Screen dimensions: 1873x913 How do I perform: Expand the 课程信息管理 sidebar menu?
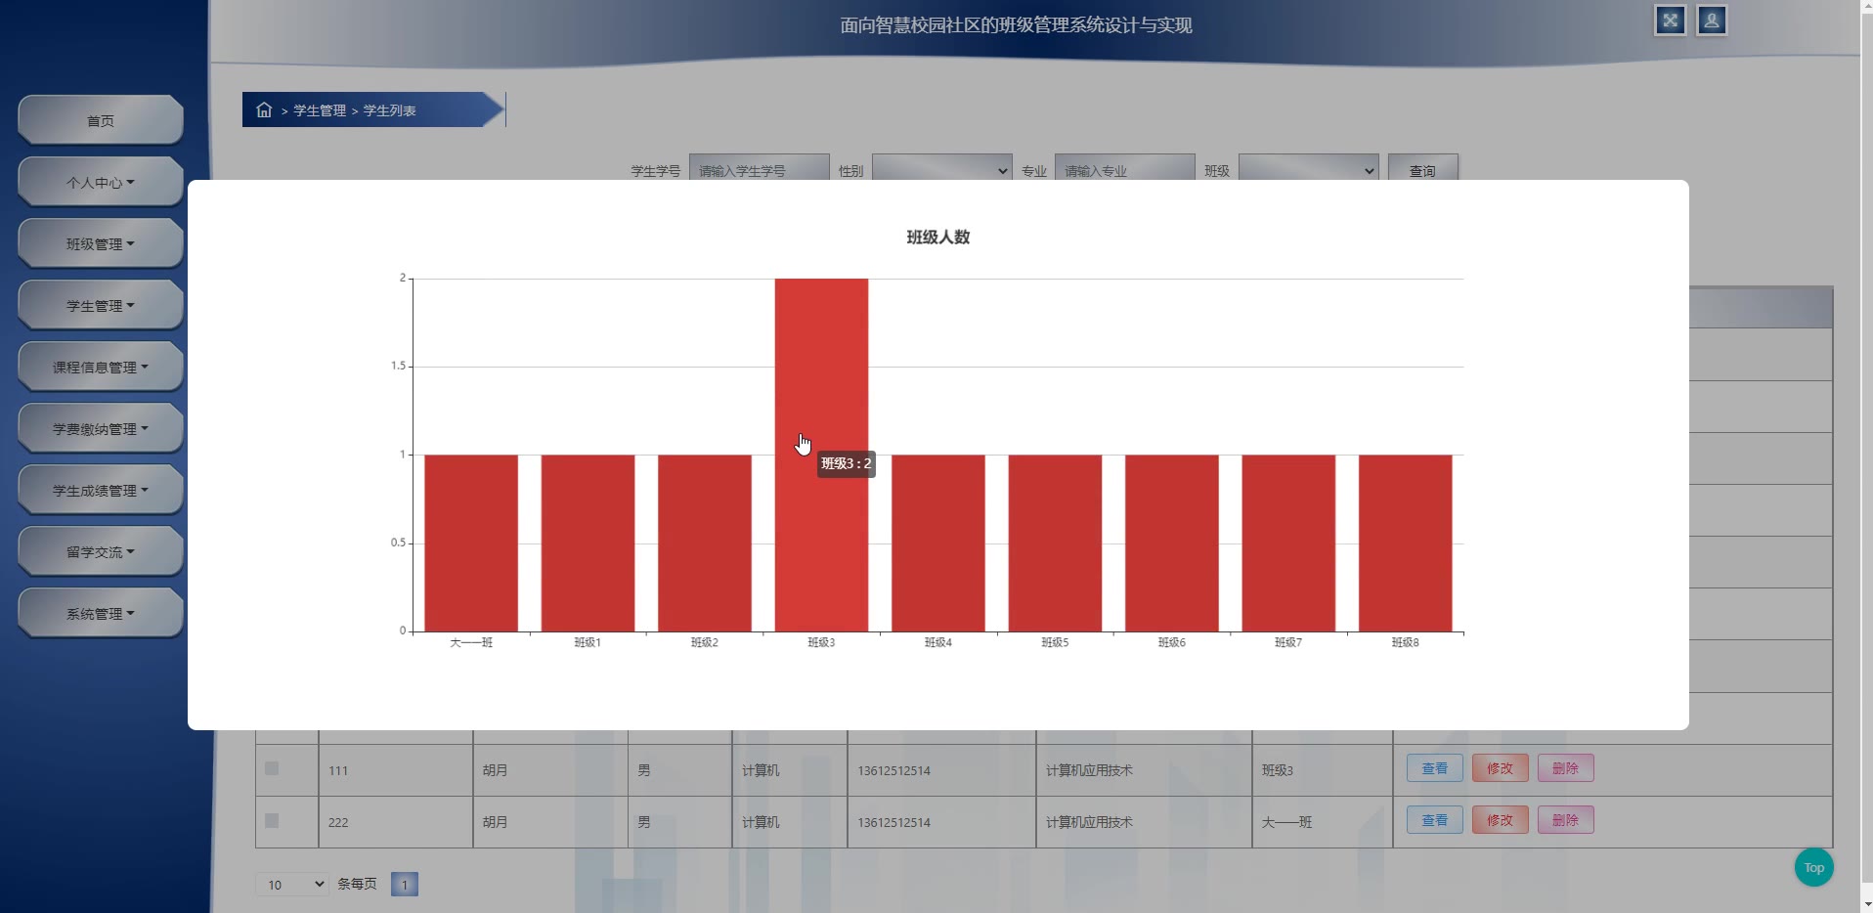(101, 367)
